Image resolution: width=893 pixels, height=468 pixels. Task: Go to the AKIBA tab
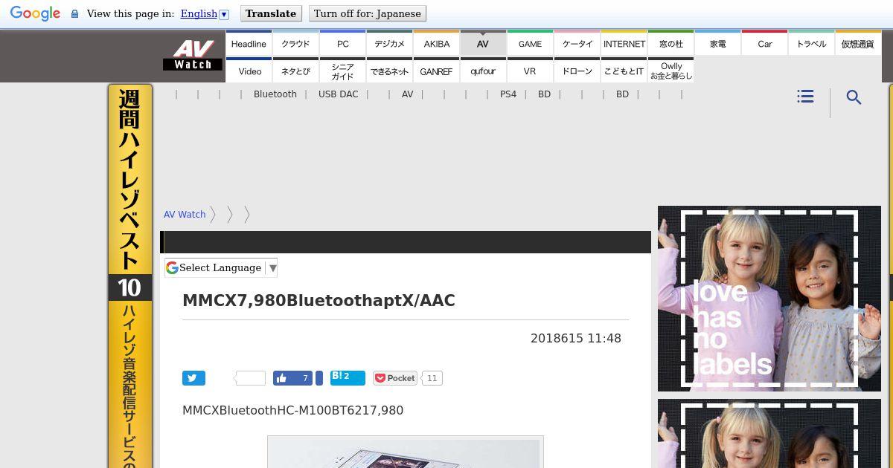coord(436,43)
